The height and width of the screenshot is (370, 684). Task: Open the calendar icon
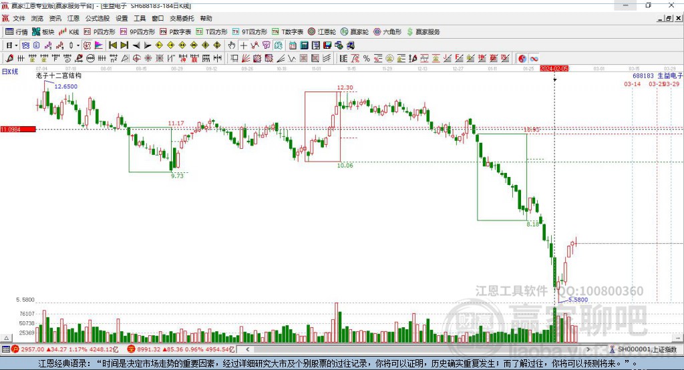click(x=293, y=45)
